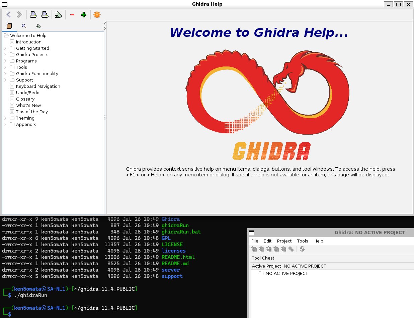Go forward in Ghidra Help history
The width and height of the screenshot is (414, 318).
coord(19,14)
